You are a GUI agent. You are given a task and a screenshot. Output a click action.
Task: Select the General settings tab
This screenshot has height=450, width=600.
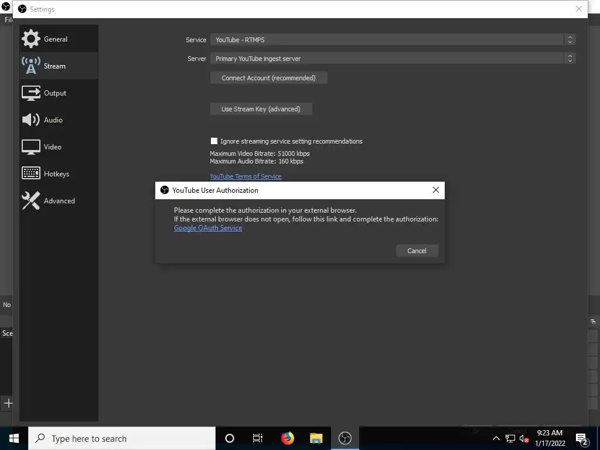(x=59, y=39)
